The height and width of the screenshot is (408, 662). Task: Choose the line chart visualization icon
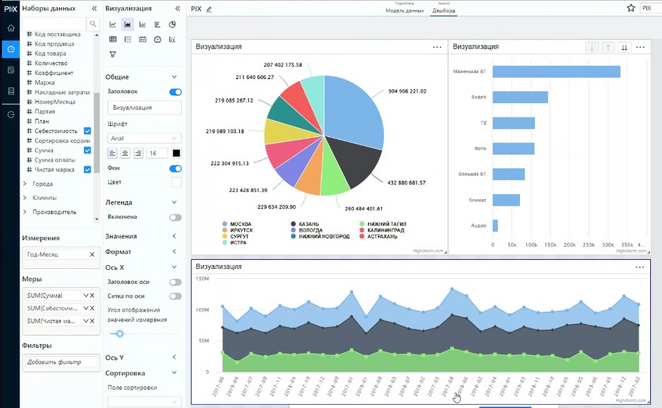(113, 25)
